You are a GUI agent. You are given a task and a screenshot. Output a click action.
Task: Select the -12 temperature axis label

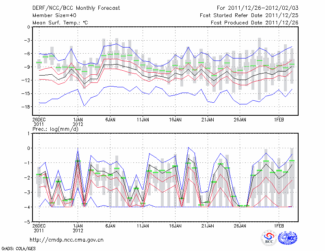point(26,80)
